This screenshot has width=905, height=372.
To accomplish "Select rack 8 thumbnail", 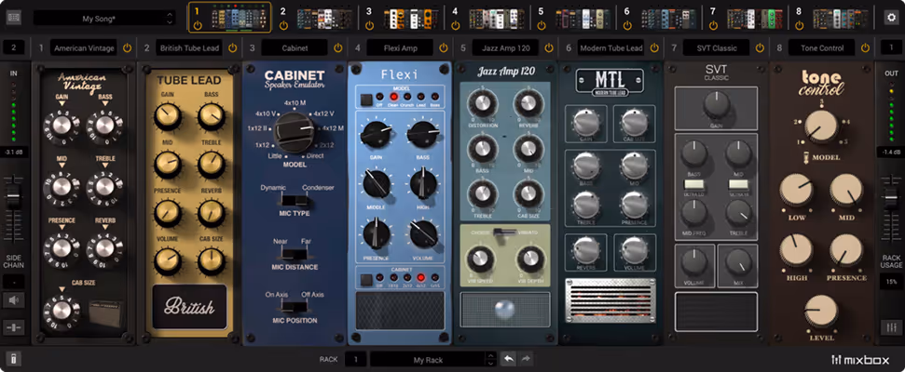I will pos(841,19).
